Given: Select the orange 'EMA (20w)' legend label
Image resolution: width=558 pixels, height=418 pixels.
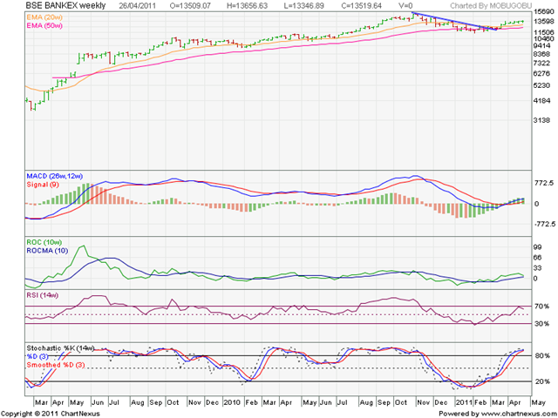Looking at the screenshot, I should 44,17.
